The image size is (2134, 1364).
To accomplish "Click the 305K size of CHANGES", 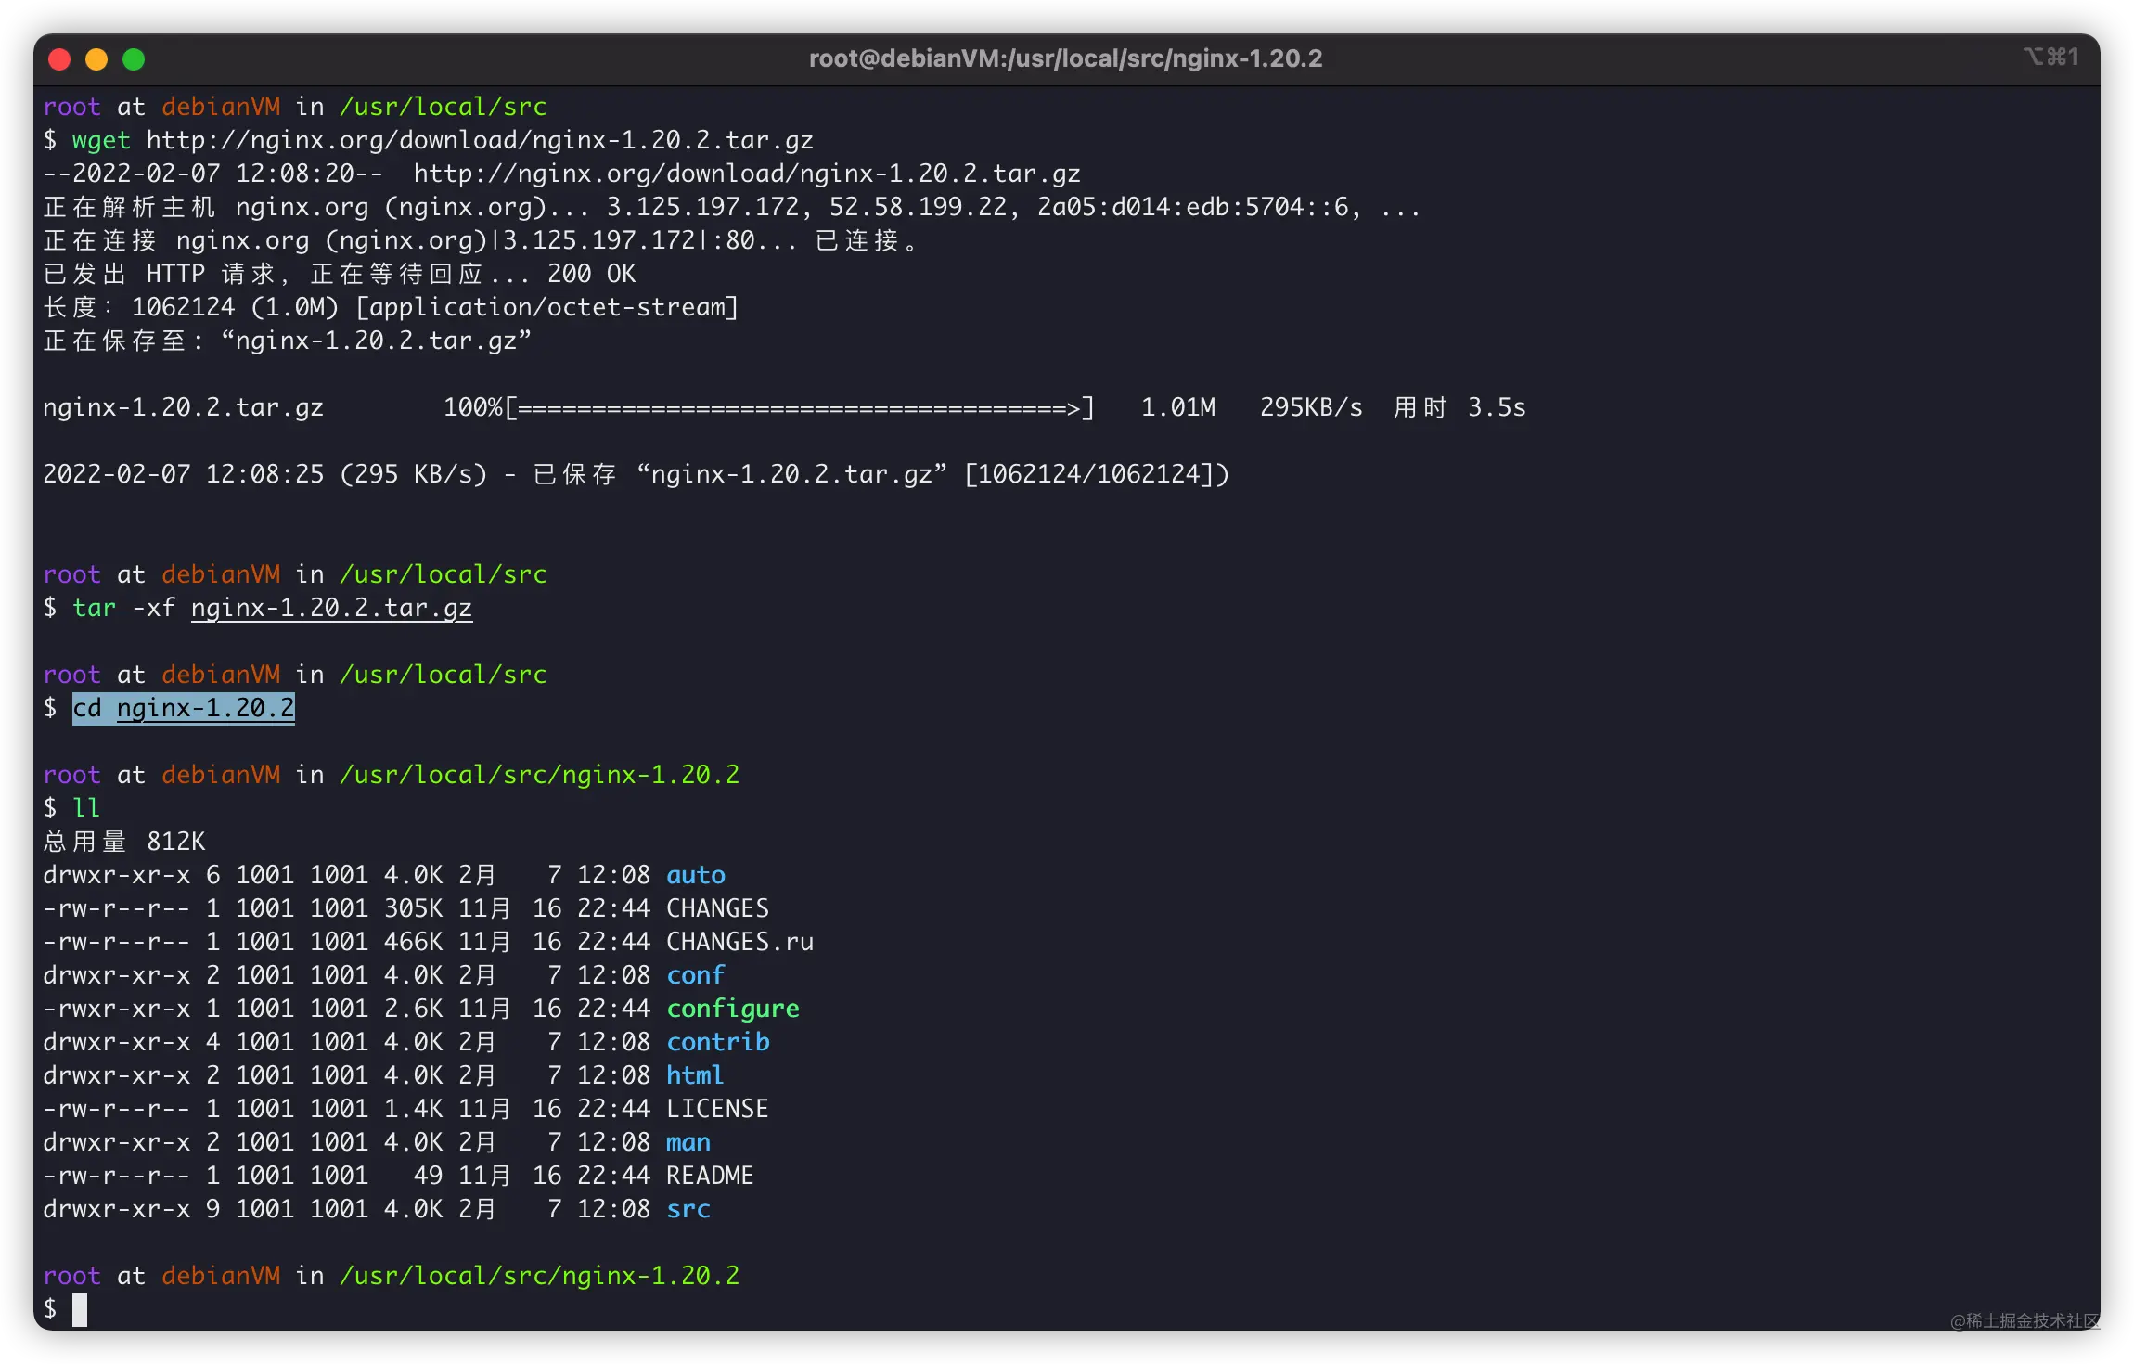I will pos(413,908).
